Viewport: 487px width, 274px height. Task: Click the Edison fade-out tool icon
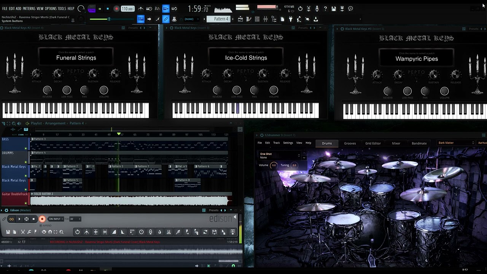123,232
